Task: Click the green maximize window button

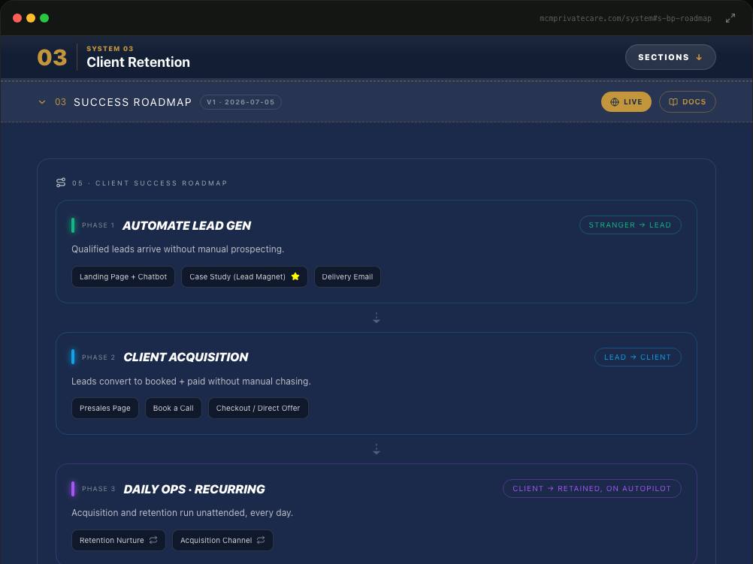Action: [44, 18]
